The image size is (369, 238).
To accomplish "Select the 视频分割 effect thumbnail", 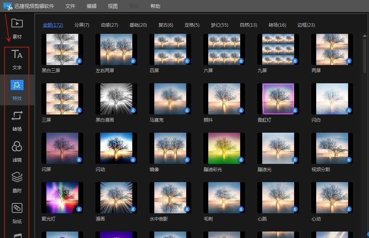I will (x=332, y=148).
